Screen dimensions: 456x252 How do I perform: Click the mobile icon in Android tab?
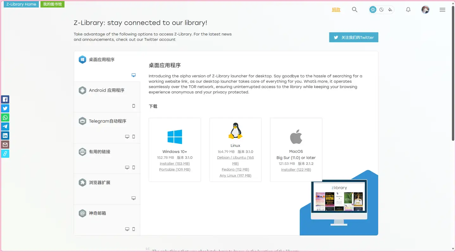[x=134, y=106]
